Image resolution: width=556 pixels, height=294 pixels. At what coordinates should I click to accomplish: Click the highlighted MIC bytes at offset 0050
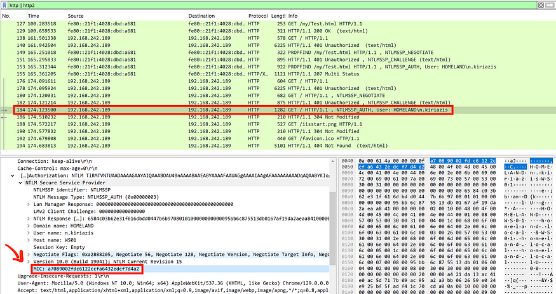pyautogui.click(x=391, y=167)
